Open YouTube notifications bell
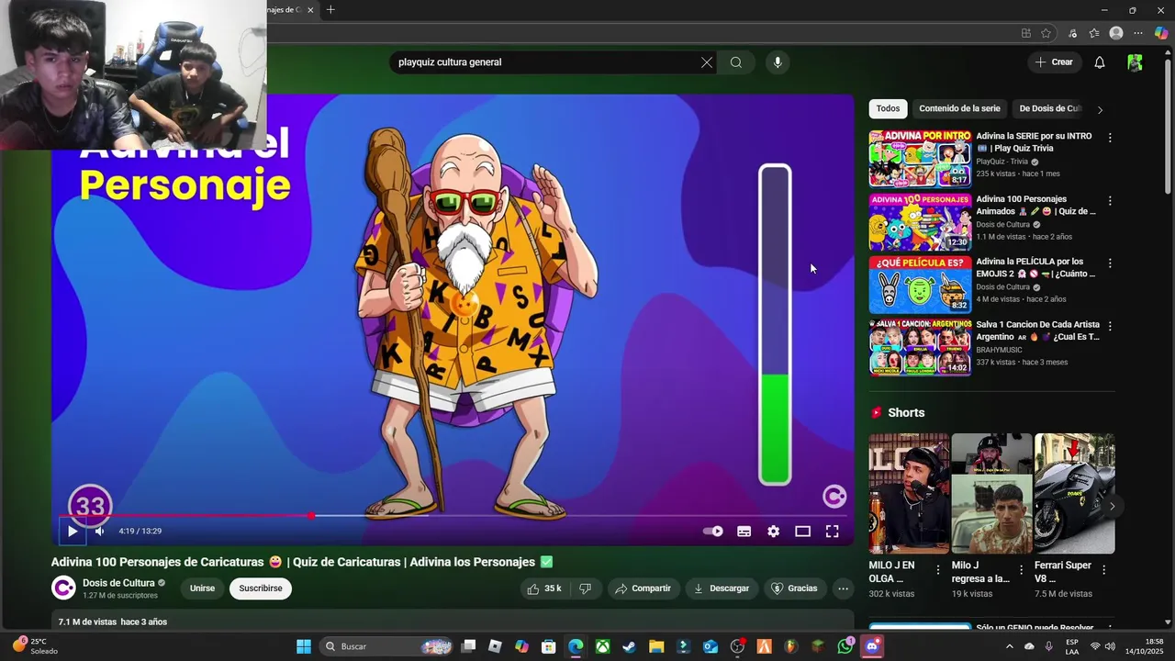This screenshot has width=1175, height=661. [x=1100, y=62]
